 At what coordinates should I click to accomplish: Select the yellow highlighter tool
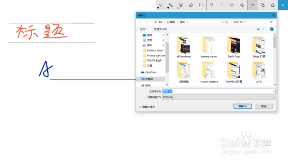tap(181, 5)
